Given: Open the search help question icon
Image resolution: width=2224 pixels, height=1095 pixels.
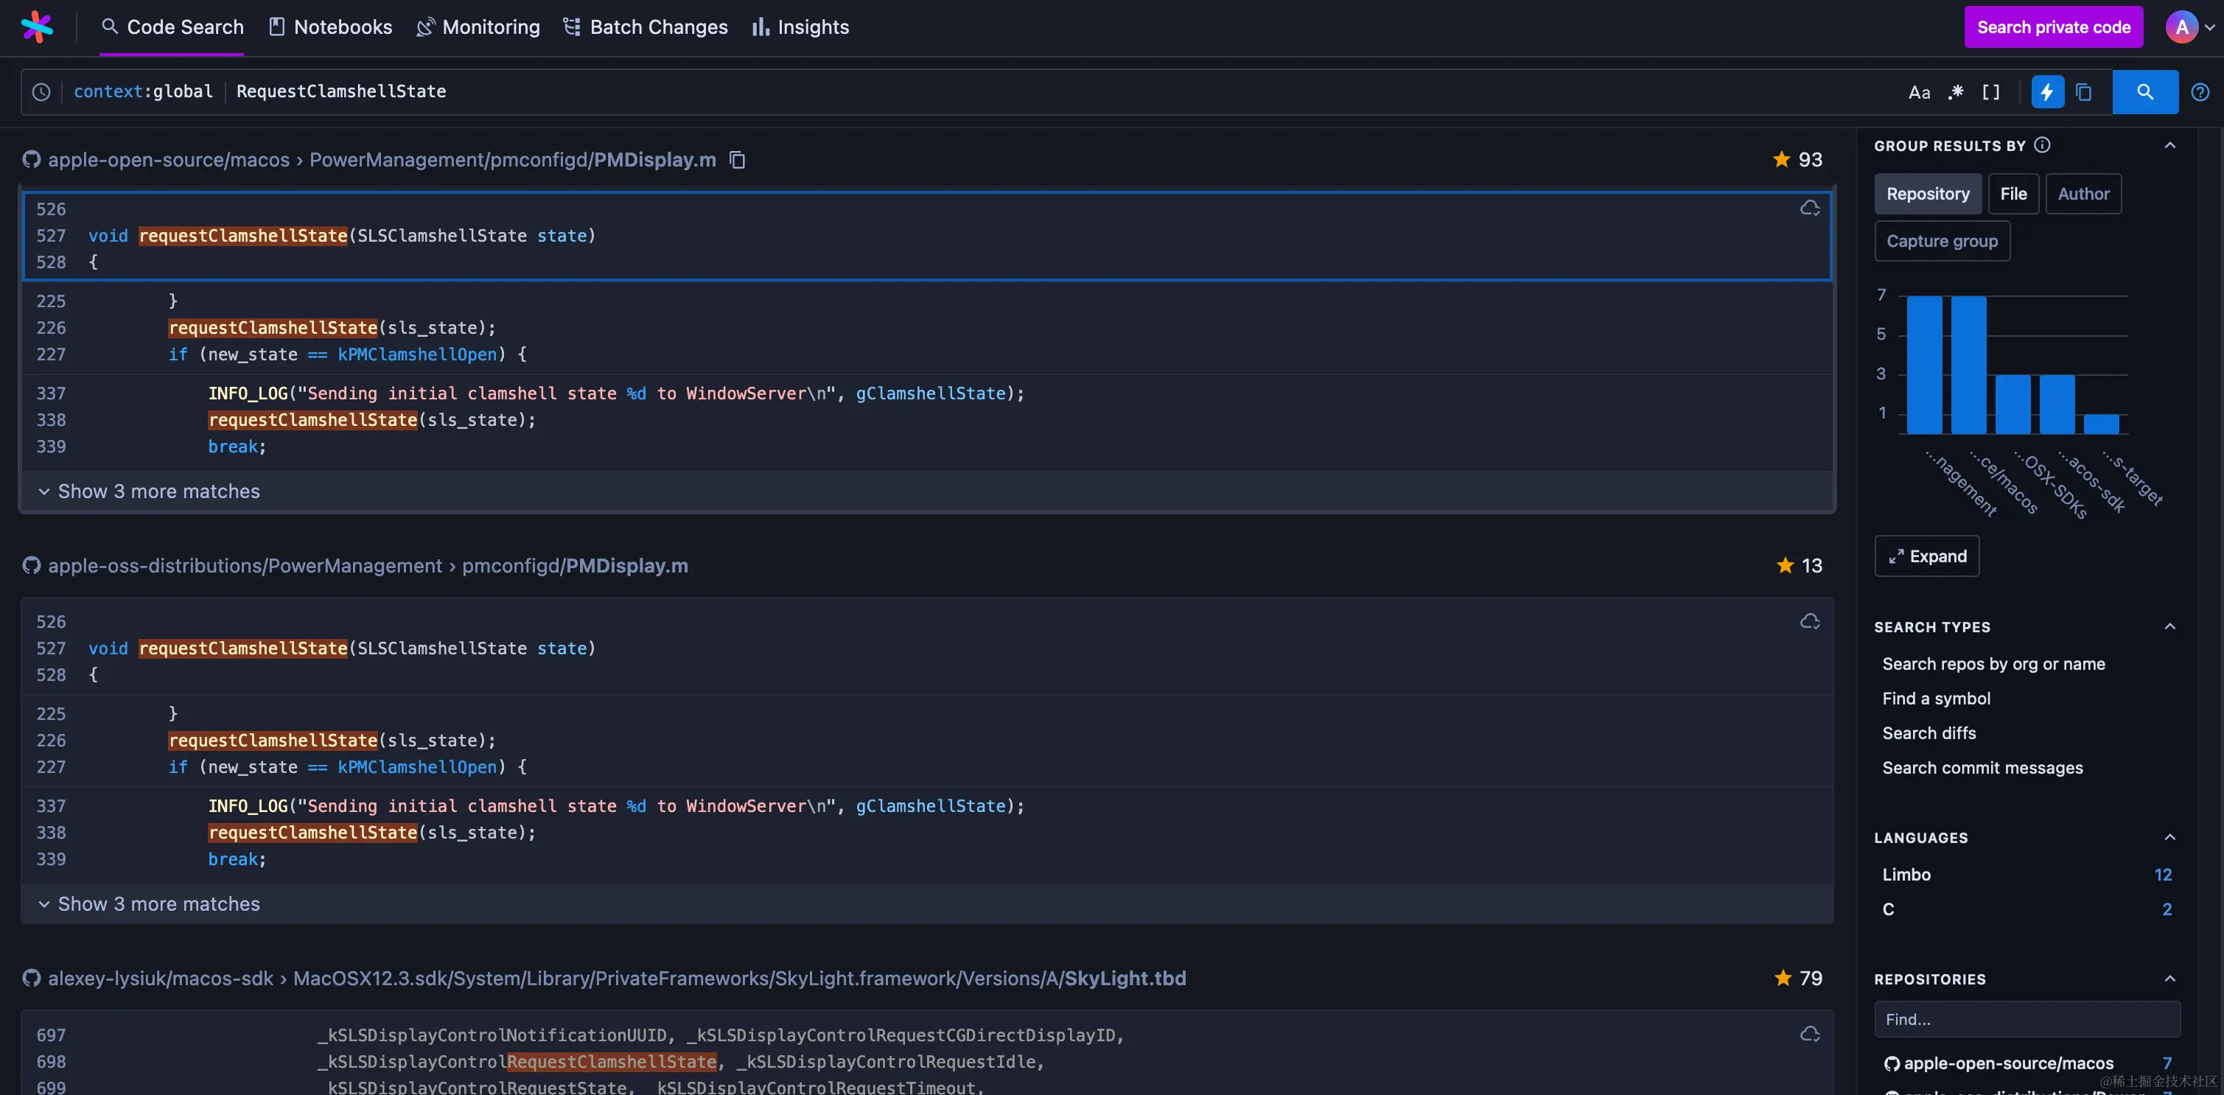Looking at the screenshot, I should (x=2200, y=91).
